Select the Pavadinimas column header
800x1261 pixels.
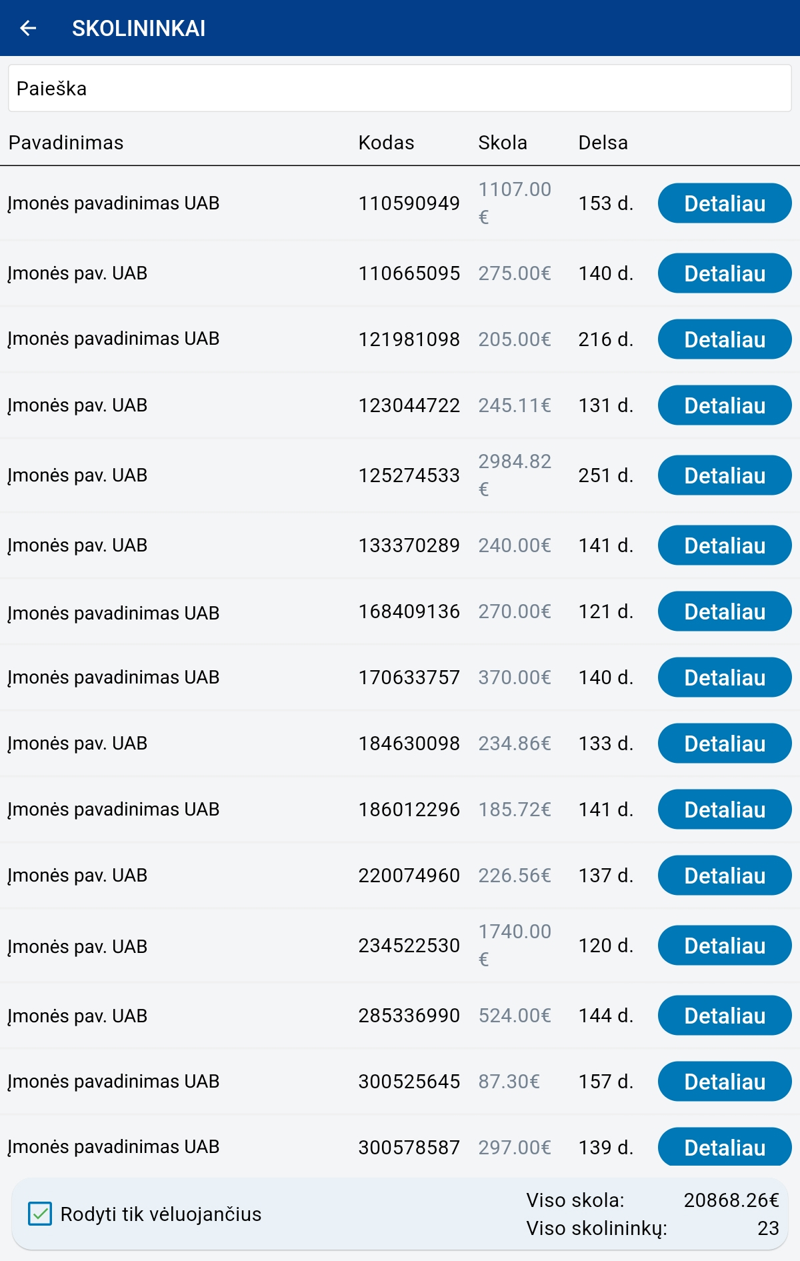[66, 143]
